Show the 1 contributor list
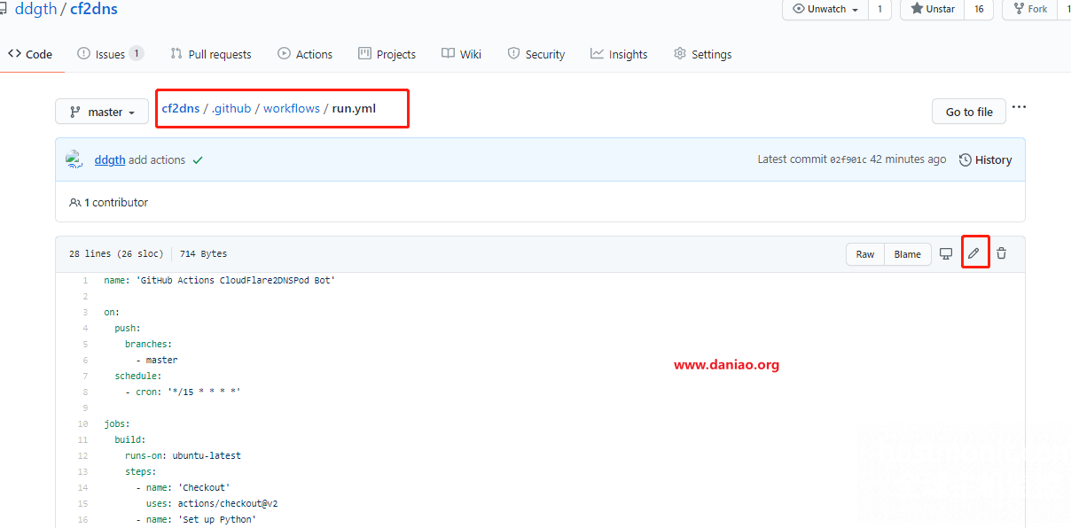The image size is (1071, 528). (x=108, y=203)
